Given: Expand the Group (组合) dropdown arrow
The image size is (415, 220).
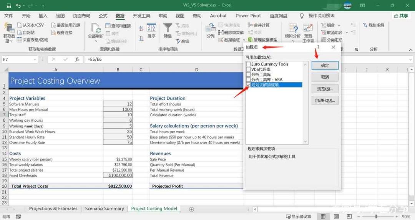Looking at the screenshot, I should pyautogui.click(x=339, y=25).
